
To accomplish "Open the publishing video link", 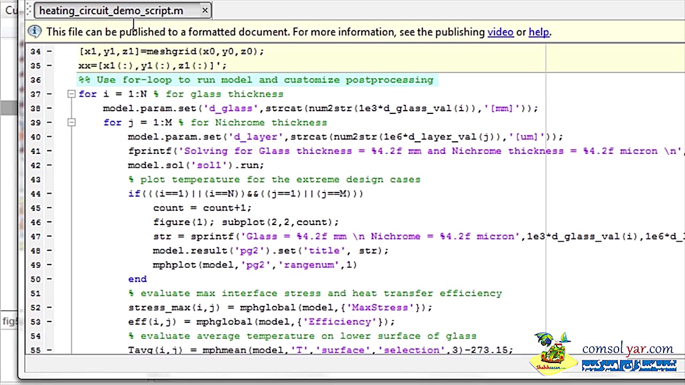I will (500, 32).
